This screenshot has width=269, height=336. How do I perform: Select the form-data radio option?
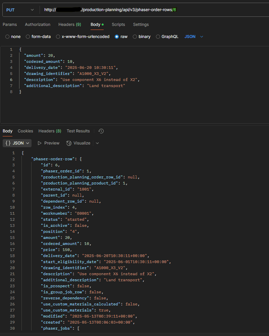(38, 37)
